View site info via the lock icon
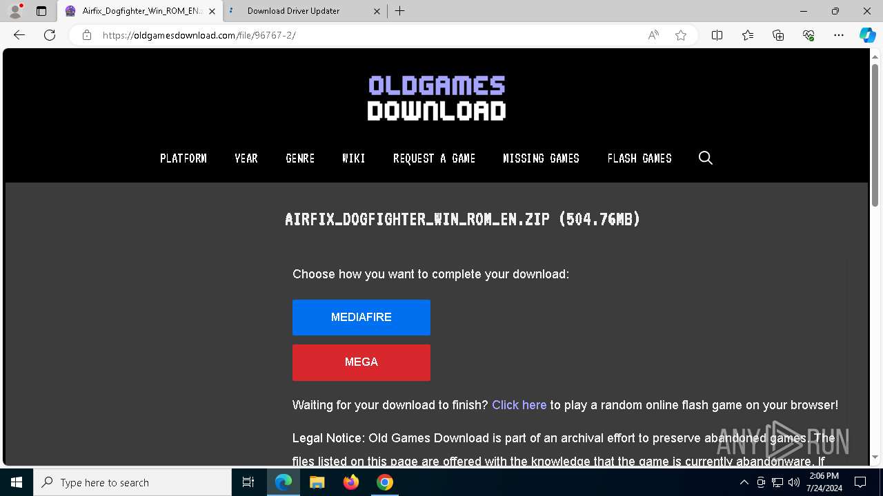This screenshot has width=883, height=496. 86,35
